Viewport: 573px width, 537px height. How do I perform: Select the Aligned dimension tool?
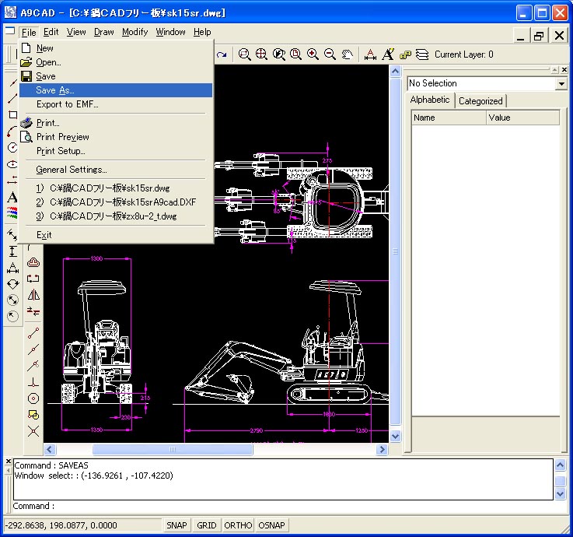point(12,235)
